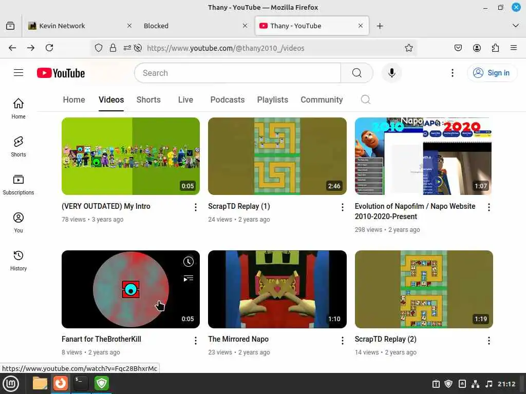Click the YouTube logo

pyautogui.click(x=61, y=73)
